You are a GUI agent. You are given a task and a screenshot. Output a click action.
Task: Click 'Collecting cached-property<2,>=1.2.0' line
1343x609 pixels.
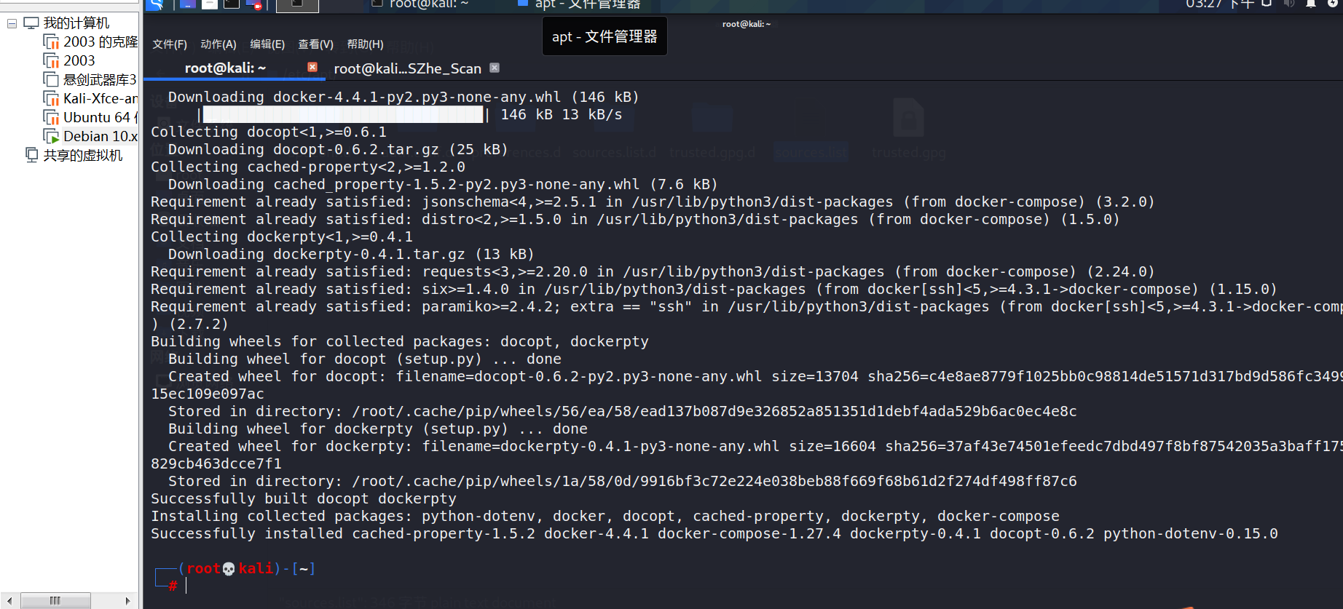point(308,167)
